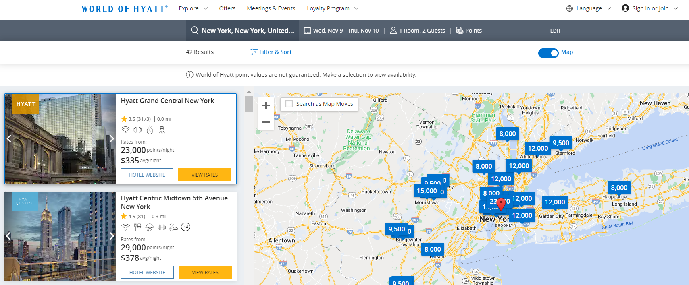Select the 8,000 pin near Harriman State Park
Image resolution: width=689 pixels, height=285 pixels.
coord(508,134)
